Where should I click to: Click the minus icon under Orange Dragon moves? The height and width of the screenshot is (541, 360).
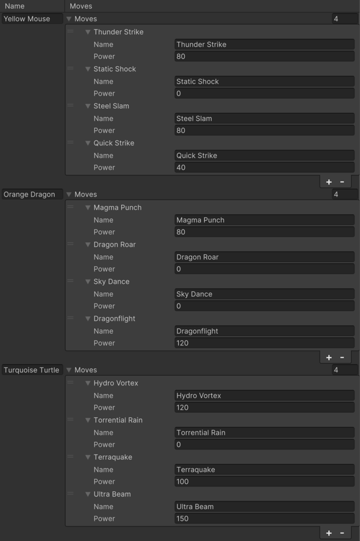[x=342, y=356]
